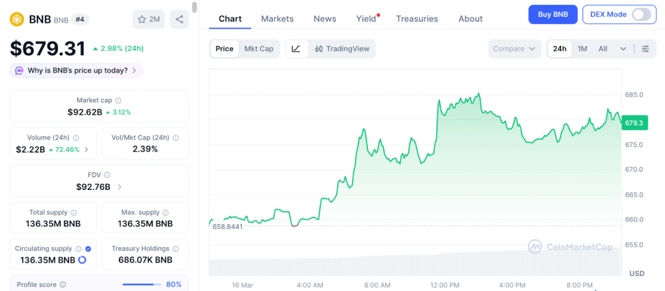665x291 pixels.
Task: Add BNB to watchlist star button
Action: pos(149,19)
